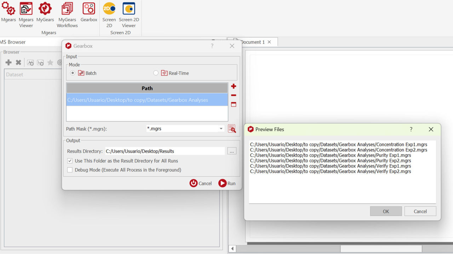Click the Concentration Exp1.mgrs file line
The height and width of the screenshot is (254, 453).
click(338, 145)
